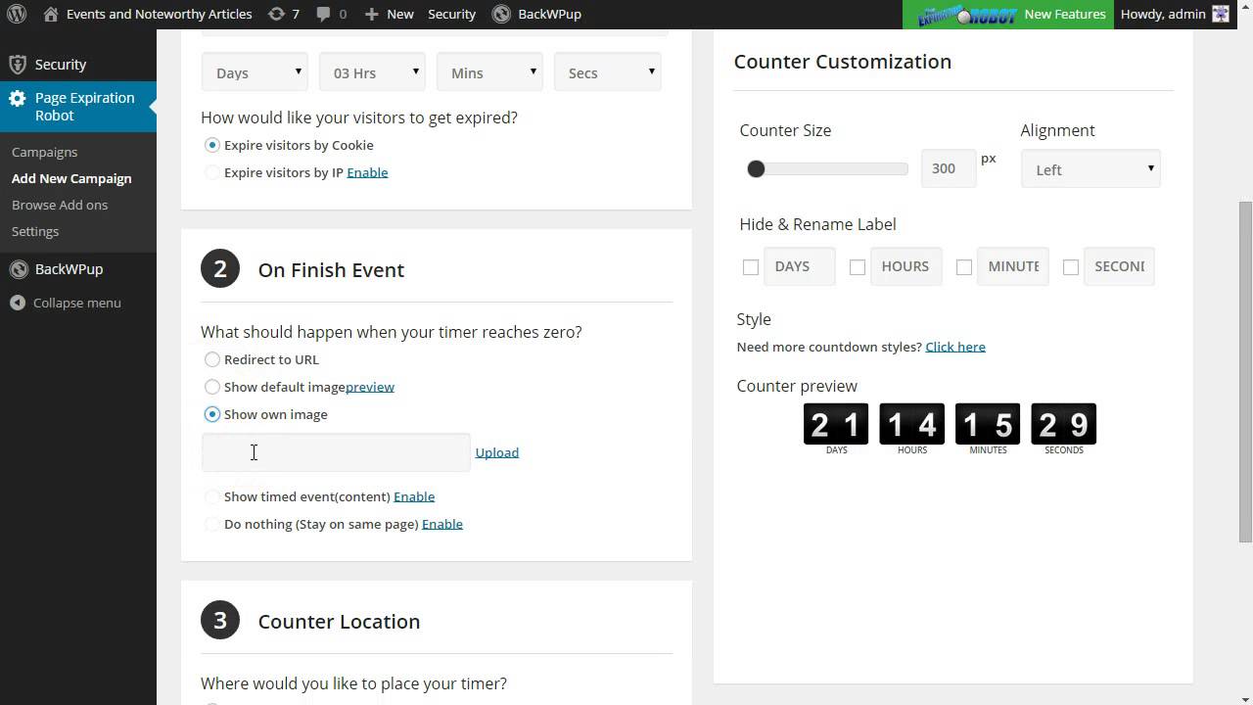
Task: Click the home icon beside site name
Action: (51, 14)
